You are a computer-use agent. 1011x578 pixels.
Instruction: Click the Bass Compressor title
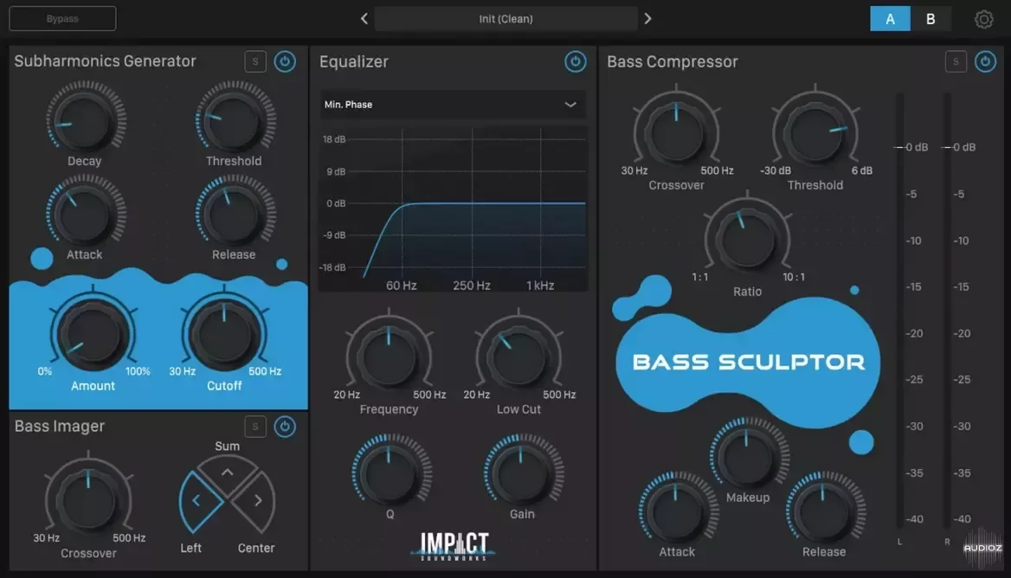673,61
